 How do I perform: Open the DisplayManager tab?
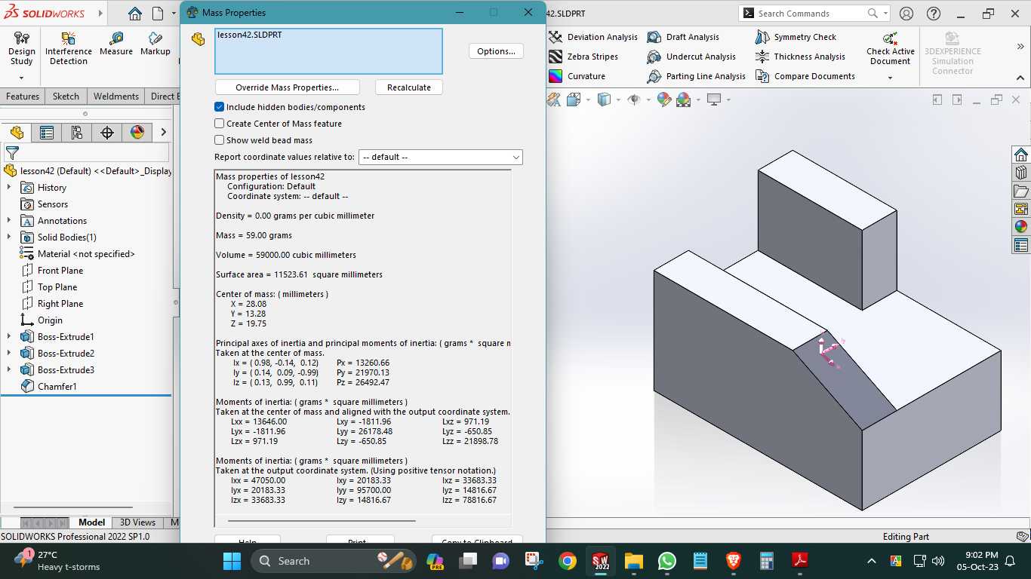click(137, 133)
